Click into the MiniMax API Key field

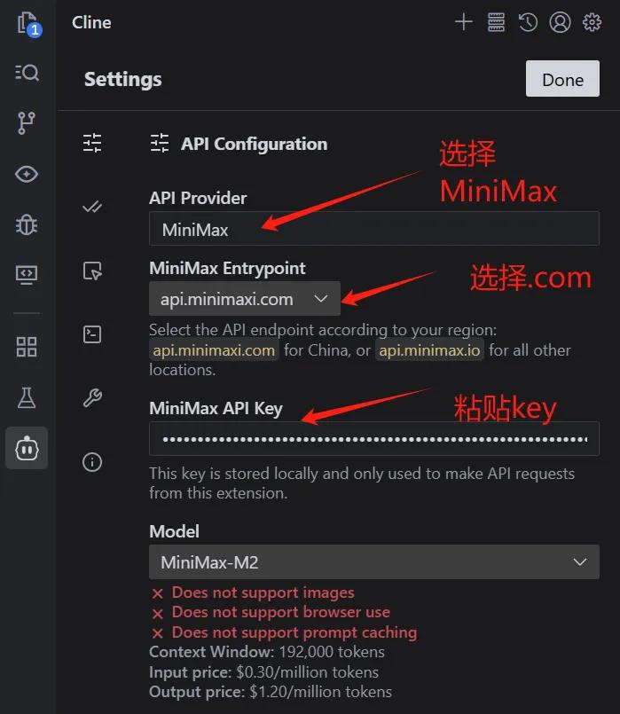(374, 439)
